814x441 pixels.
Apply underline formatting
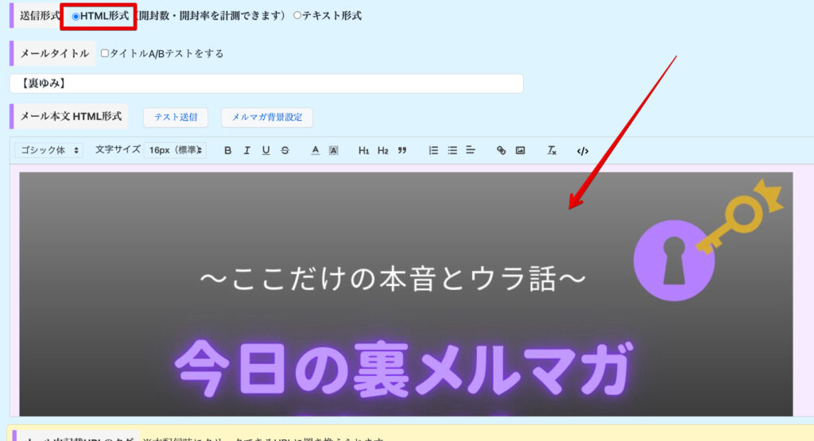(266, 150)
